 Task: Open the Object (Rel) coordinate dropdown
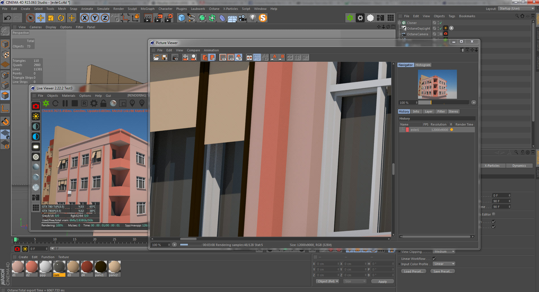(328, 281)
